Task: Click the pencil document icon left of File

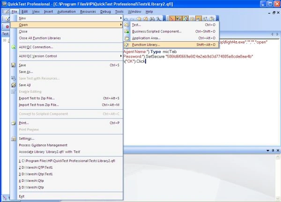Action: [x=7, y=12]
